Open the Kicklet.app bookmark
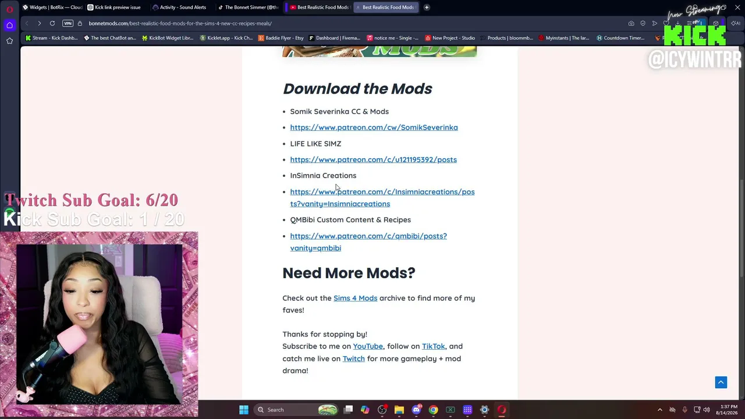The height and width of the screenshot is (419, 745). coord(226,38)
